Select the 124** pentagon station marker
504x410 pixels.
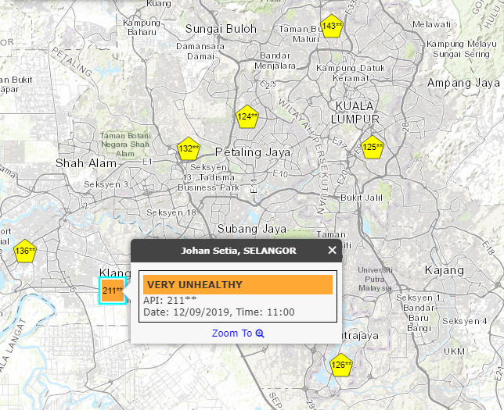pyautogui.click(x=247, y=117)
